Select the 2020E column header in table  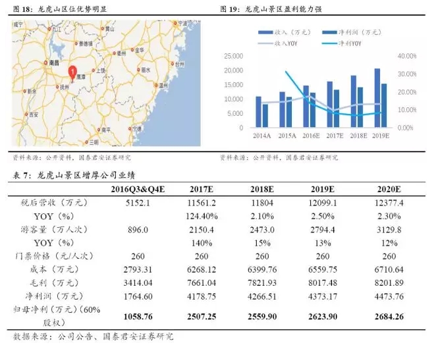(389, 190)
